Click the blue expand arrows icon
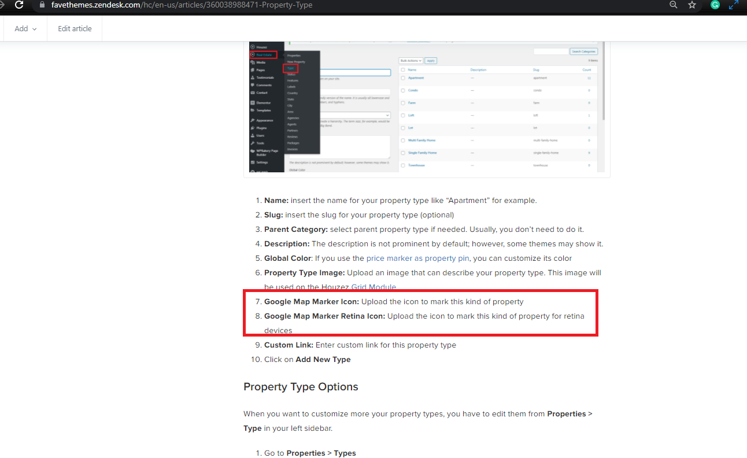The height and width of the screenshot is (458, 747). point(734,5)
